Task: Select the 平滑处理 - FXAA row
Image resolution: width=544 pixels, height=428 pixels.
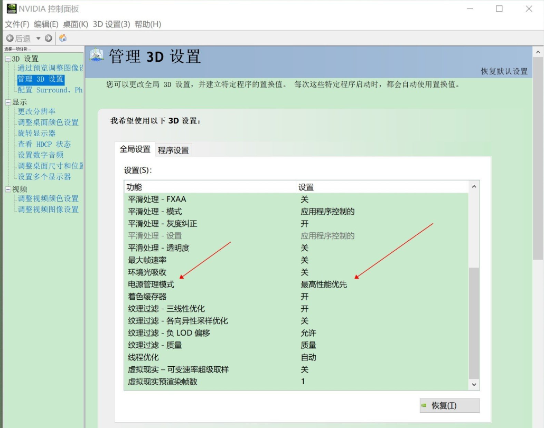Action: coord(296,199)
